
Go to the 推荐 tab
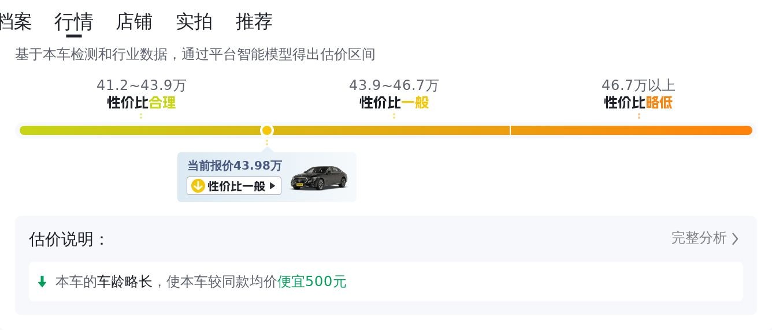(x=254, y=22)
